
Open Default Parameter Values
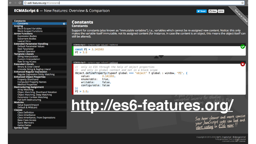click(31, 46)
